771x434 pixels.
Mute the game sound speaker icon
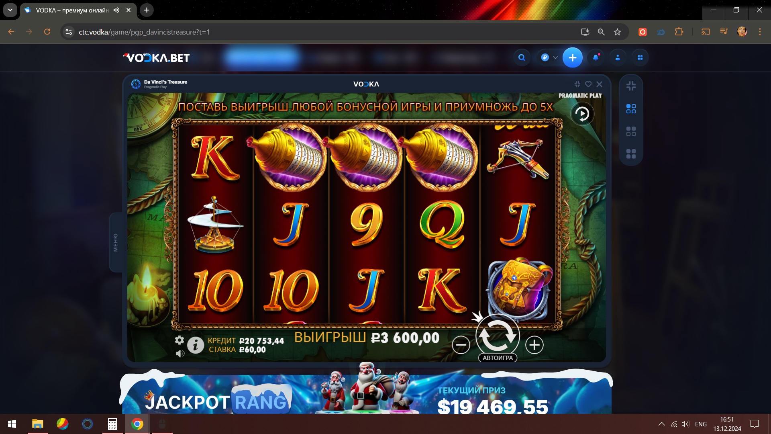(x=180, y=354)
